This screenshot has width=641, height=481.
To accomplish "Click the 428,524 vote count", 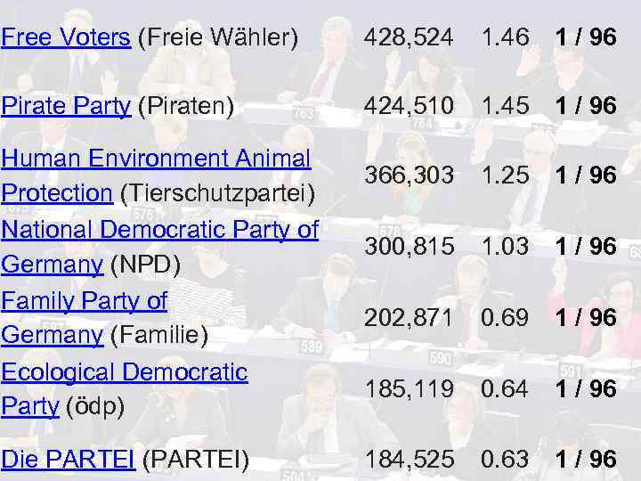I will [x=407, y=37].
